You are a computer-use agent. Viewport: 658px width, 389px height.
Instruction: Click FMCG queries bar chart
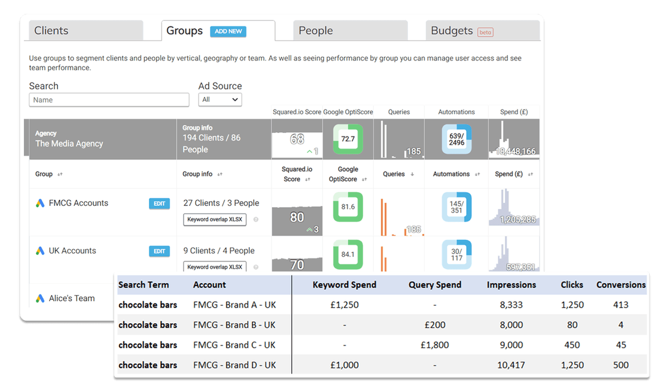[x=402, y=217]
